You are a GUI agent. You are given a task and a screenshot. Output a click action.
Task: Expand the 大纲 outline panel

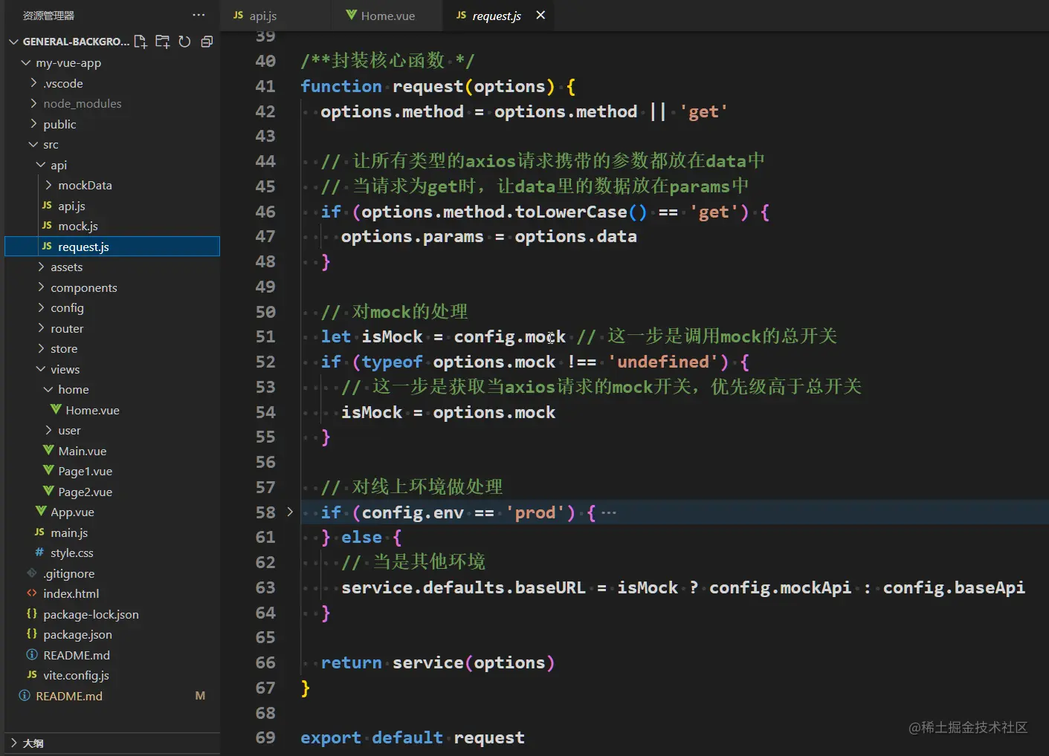click(33, 743)
